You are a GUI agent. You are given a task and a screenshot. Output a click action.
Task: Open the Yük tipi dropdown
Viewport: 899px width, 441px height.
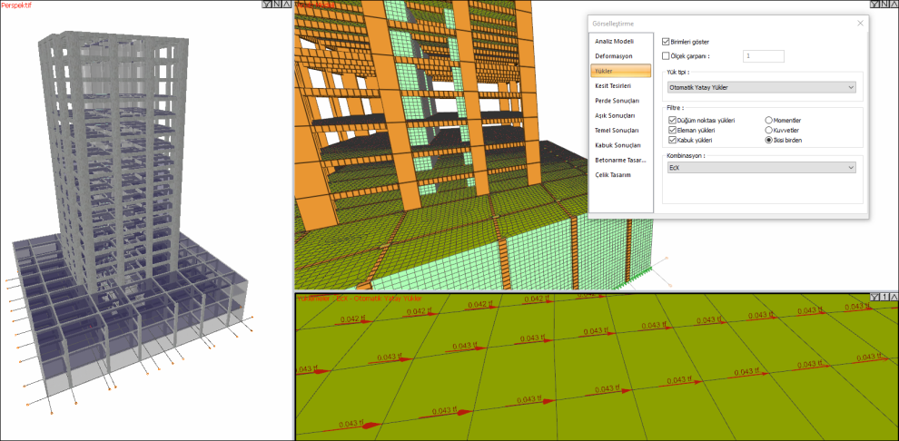(761, 87)
